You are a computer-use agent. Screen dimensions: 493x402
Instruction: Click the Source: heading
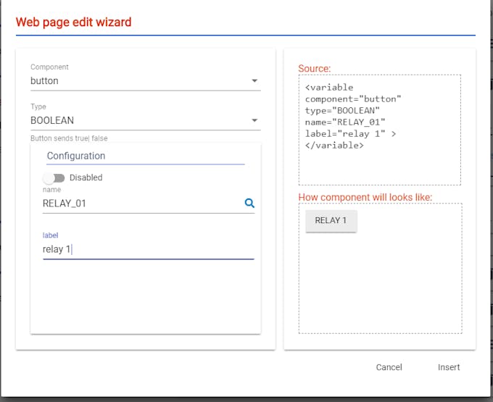click(315, 68)
